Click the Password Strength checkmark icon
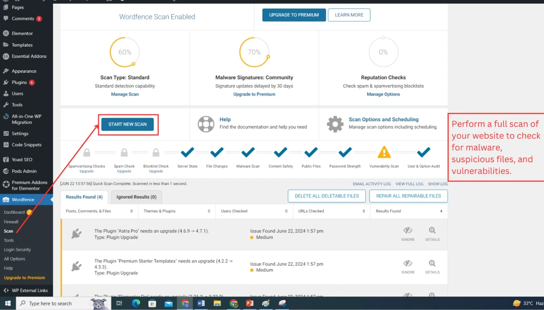The image size is (544, 310). point(345,152)
